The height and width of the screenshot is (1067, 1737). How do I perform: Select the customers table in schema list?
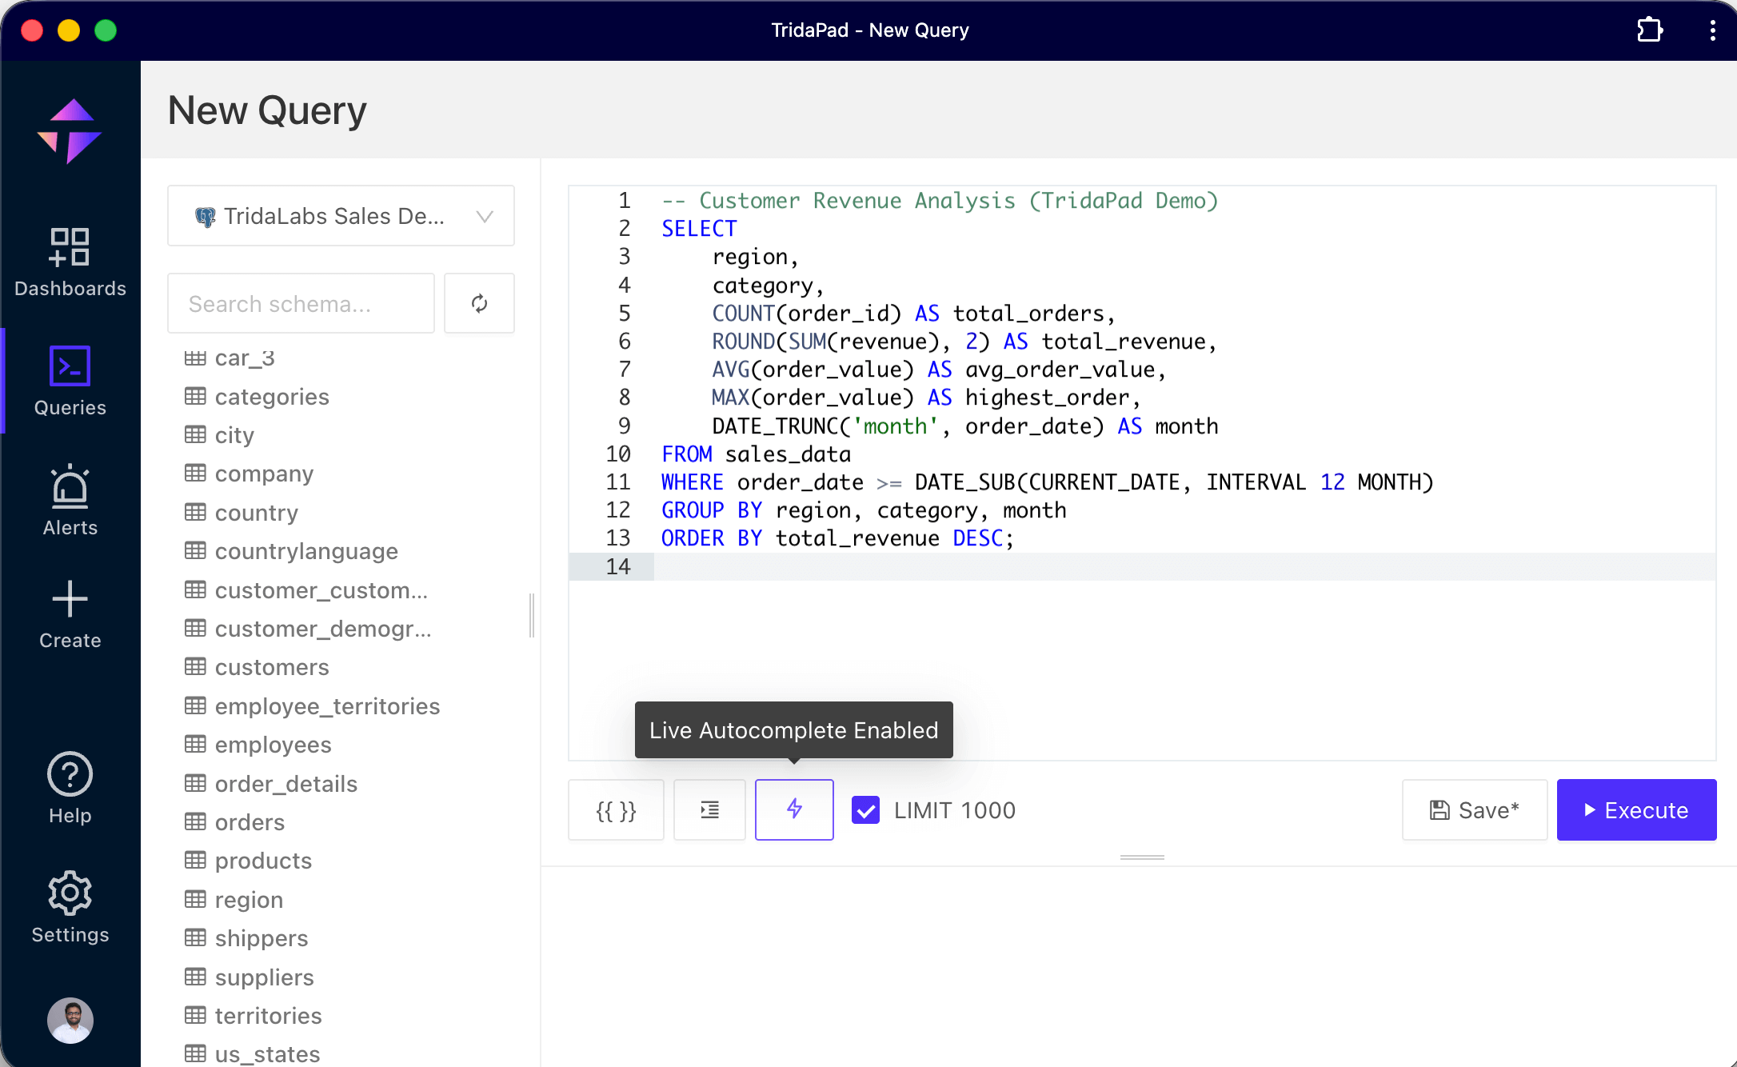pos(272,667)
